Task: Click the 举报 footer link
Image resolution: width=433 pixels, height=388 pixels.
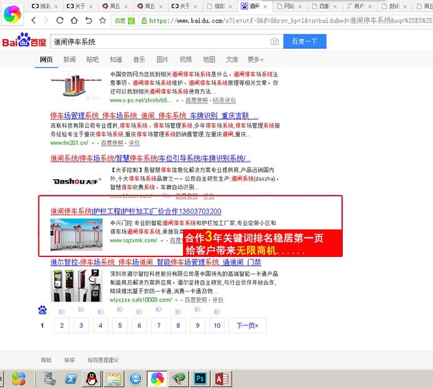Action: click(x=70, y=360)
